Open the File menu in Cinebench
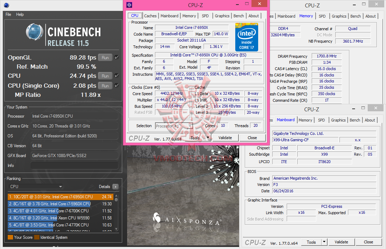Image resolution: width=386 pixels, height=249 pixels. tap(8, 14)
